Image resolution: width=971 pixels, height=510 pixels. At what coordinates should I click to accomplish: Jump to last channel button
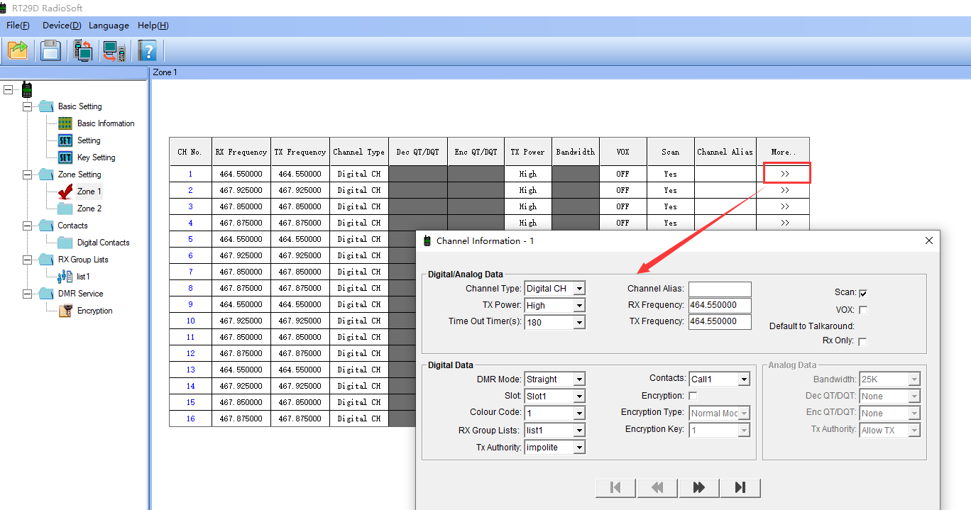pyautogui.click(x=740, y=487)
